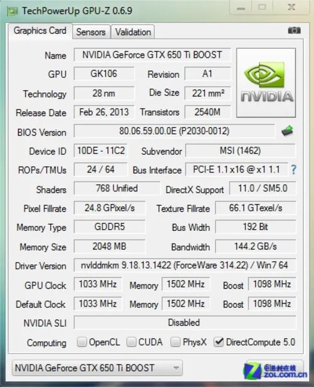Close the GPU-Z window
This screenshot has width=314, height=387.
pyautogui.click(x=291, y=8)
